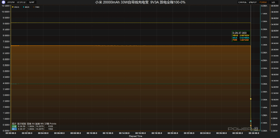Click the 9.000V voltage axis label
This screenshot has width=280, height=138.
(6, 24)
